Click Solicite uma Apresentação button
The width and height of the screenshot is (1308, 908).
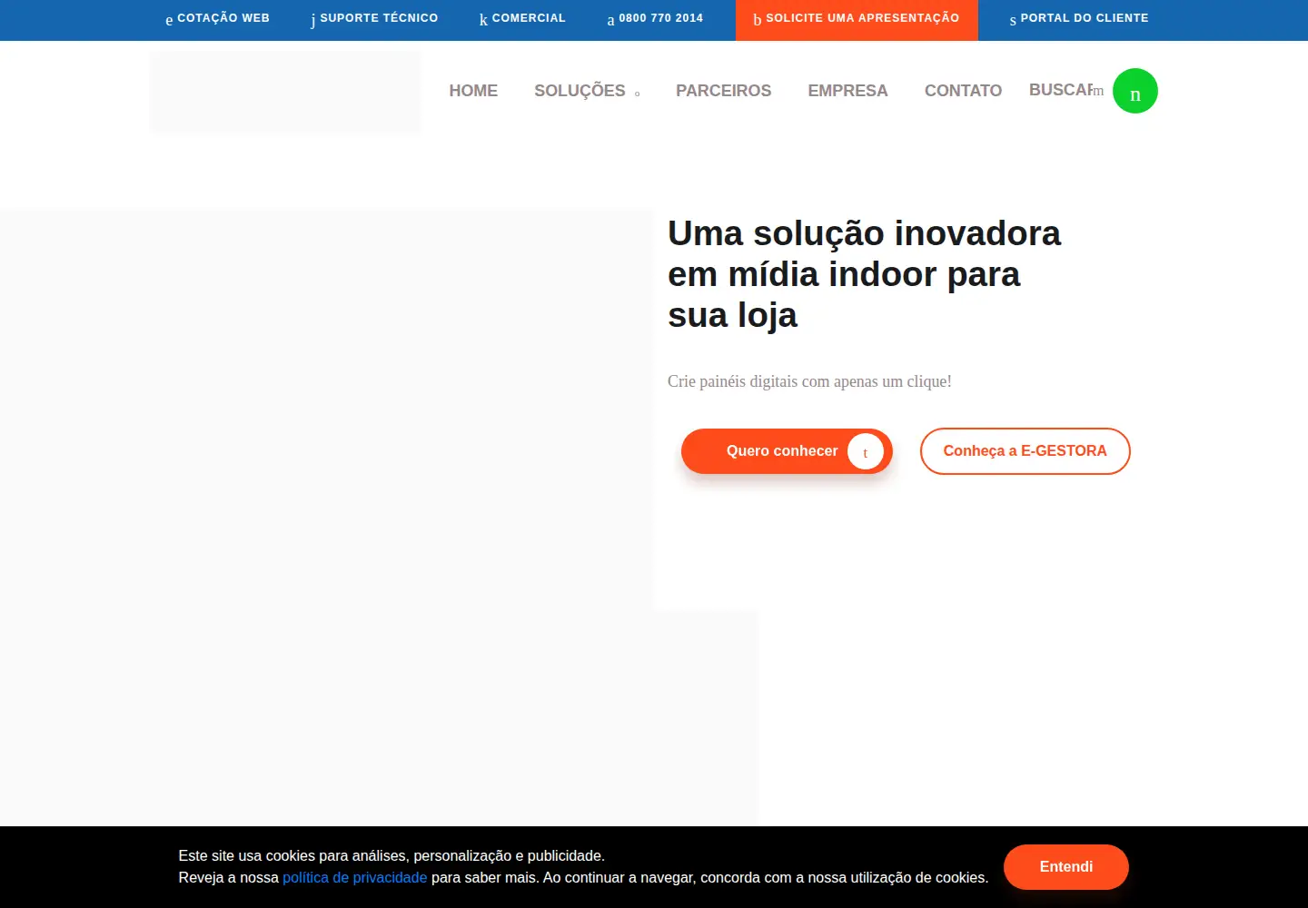coord(857,20)
